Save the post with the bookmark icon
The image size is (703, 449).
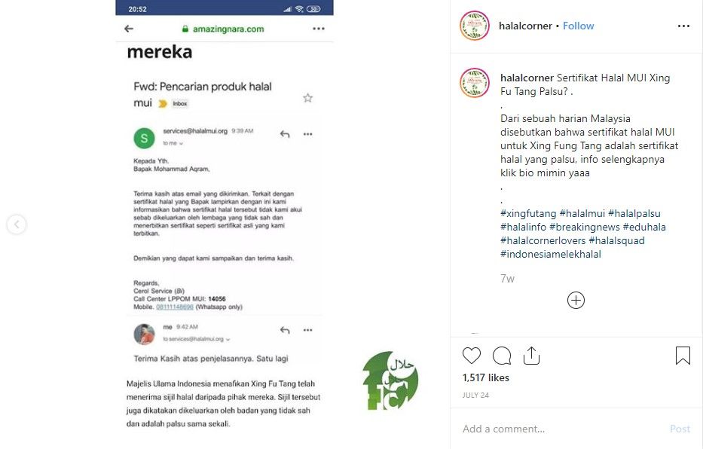683,356
